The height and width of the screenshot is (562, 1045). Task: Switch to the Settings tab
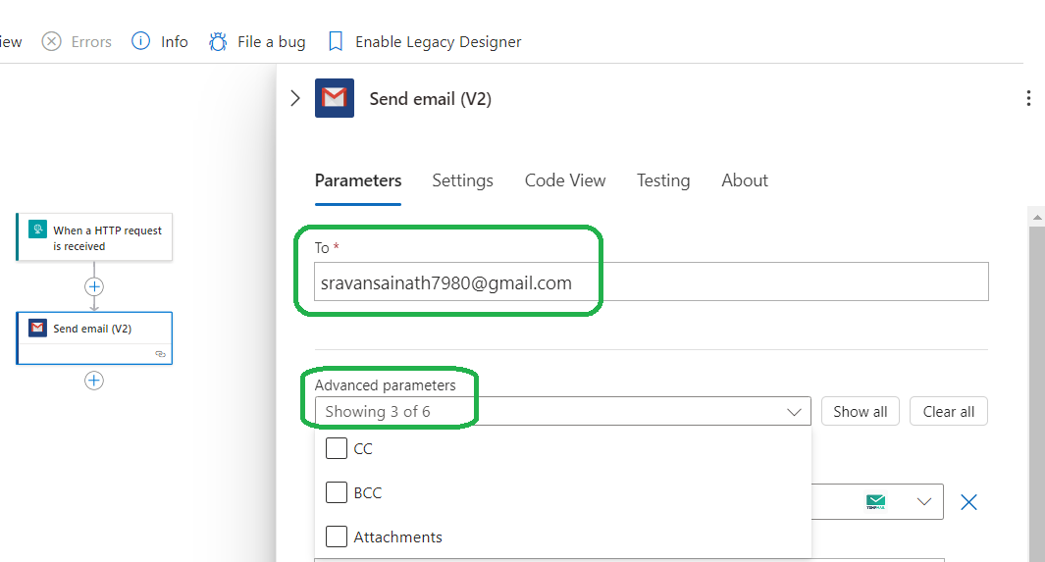pyautogui.click(x=462, y=180)
